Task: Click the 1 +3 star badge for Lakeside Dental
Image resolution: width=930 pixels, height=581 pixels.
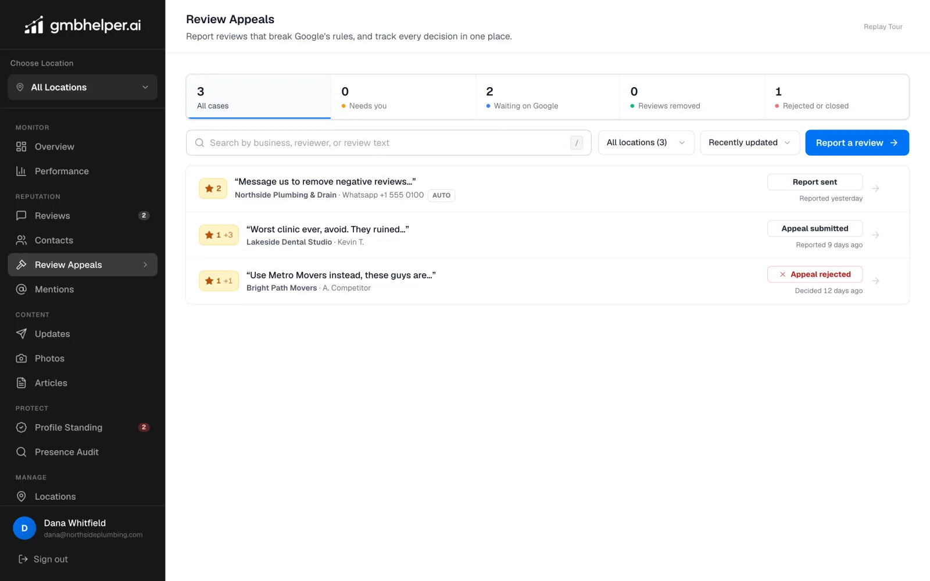Action: [219, 235]
